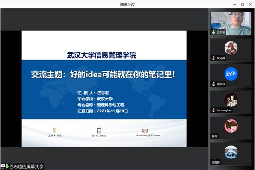Select the pink cartoon girl avatar tile
Screen dimensions: 255x170
[x=231, y=128]
